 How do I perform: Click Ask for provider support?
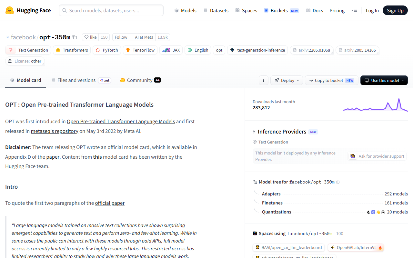tap(377, 156)
